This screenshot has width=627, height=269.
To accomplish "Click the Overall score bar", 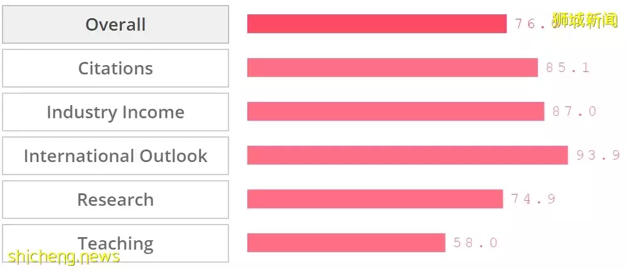I will point(377,24).
